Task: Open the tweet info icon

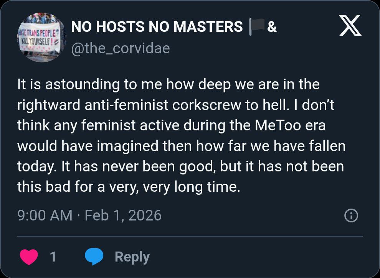Action: tap(351, 216)
